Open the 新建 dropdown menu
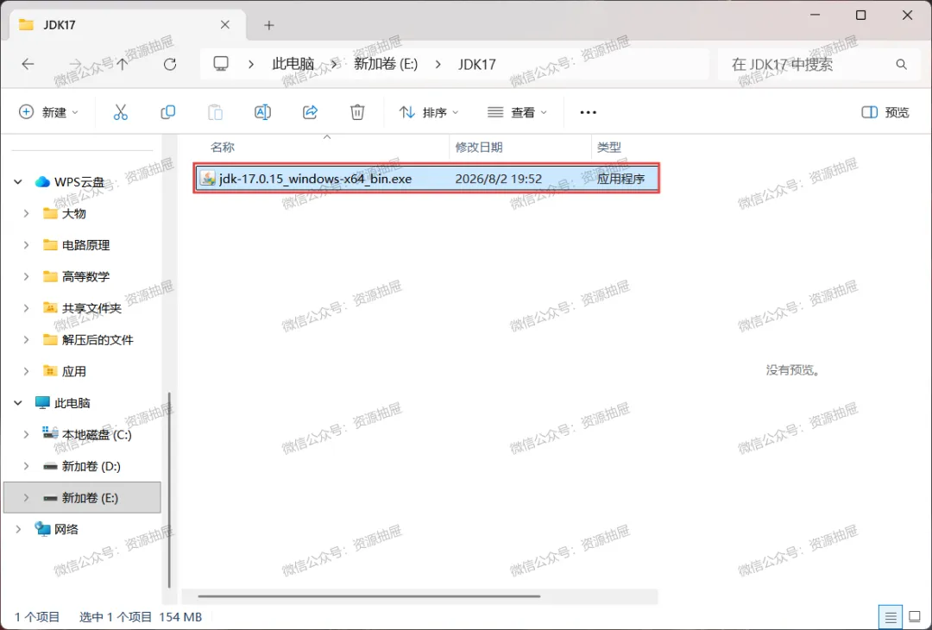932x630 pixels. (x=48, y=112)
